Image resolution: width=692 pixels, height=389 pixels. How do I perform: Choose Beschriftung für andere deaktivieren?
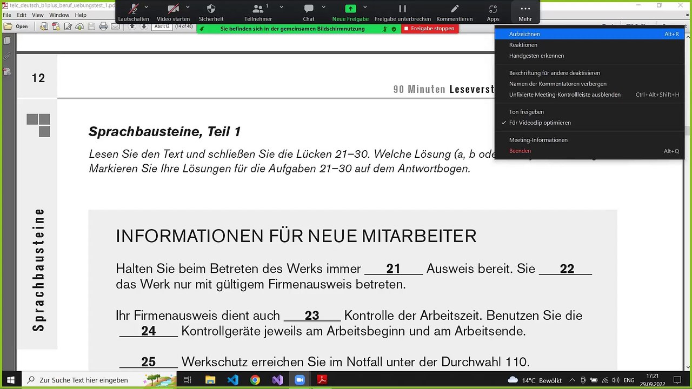pyautogui.click(x=589, y=73)
